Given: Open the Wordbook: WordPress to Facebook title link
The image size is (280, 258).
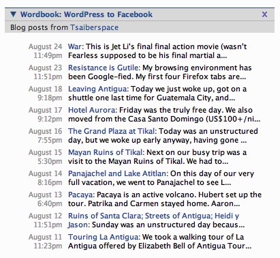Looking at the screenshot, I should (x=87, y=14).
